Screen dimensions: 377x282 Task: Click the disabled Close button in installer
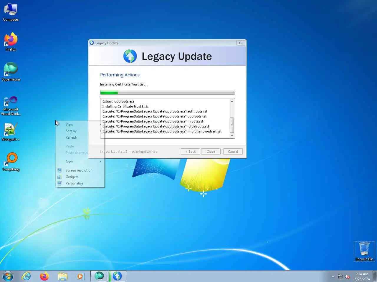pos(211,152)
